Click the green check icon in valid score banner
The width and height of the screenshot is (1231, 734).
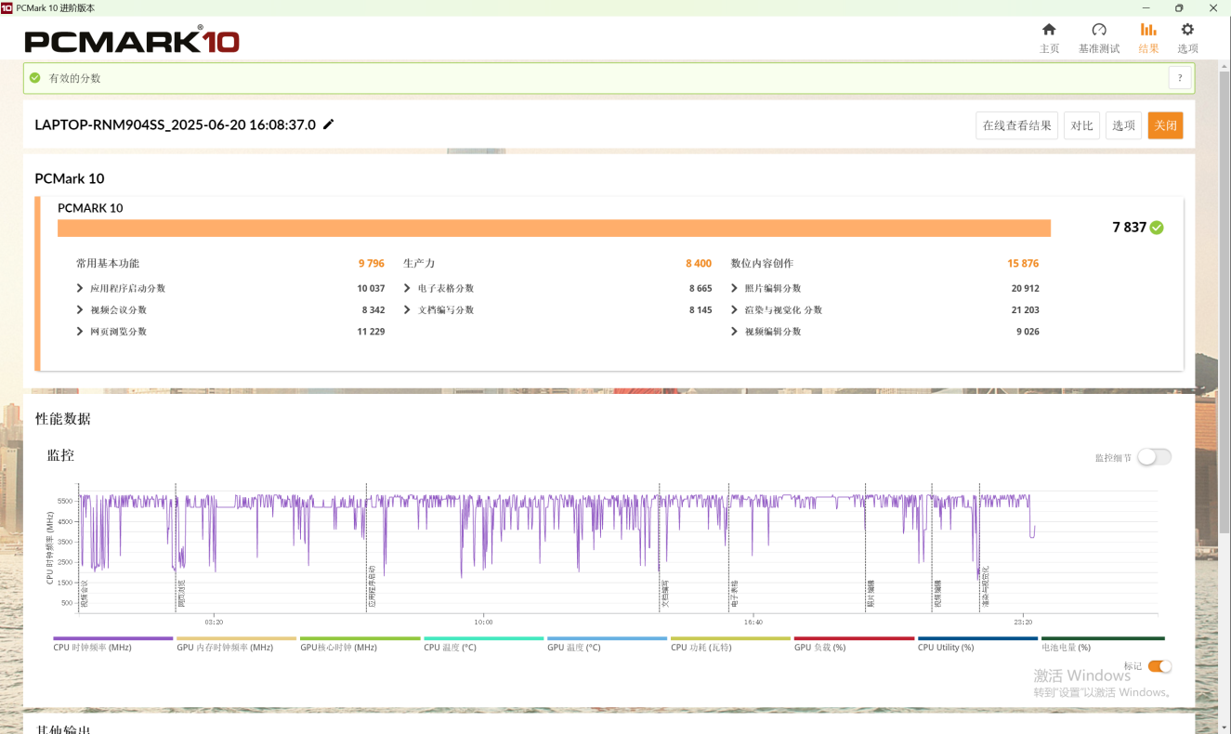[35, 78]
